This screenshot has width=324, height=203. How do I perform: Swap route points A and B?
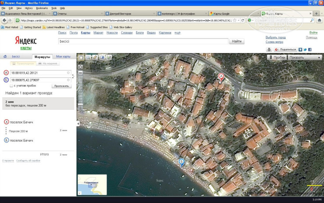coord(73,76)
